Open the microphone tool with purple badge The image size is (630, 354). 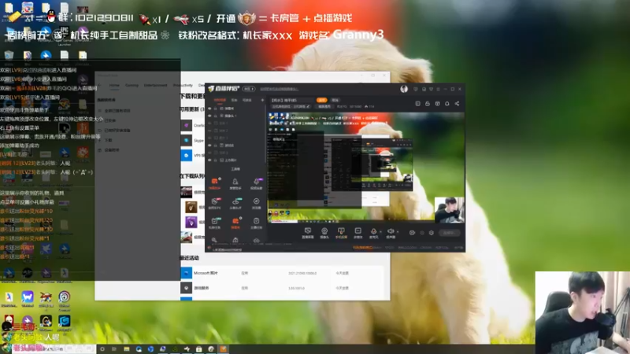point(257,183)
